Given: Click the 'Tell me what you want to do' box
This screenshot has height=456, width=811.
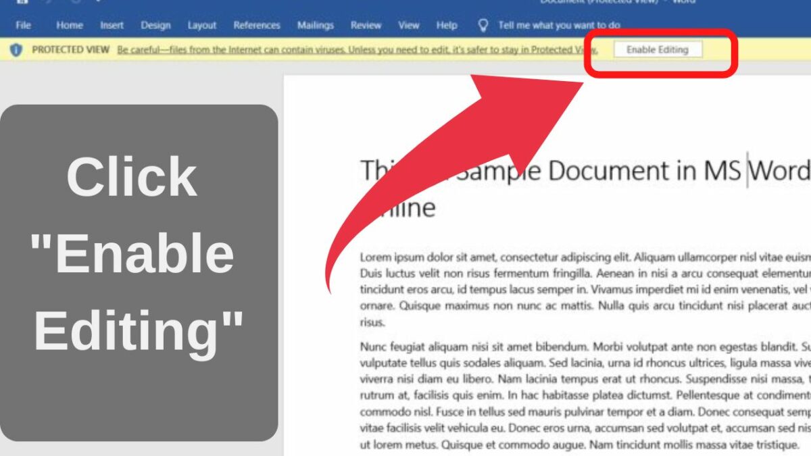Looking at the screenshot, I should click(x=559, y=25).
